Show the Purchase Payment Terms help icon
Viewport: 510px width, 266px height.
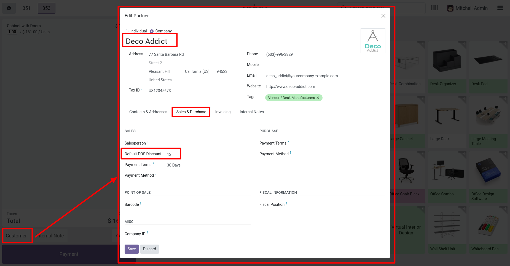click(288, 142)
